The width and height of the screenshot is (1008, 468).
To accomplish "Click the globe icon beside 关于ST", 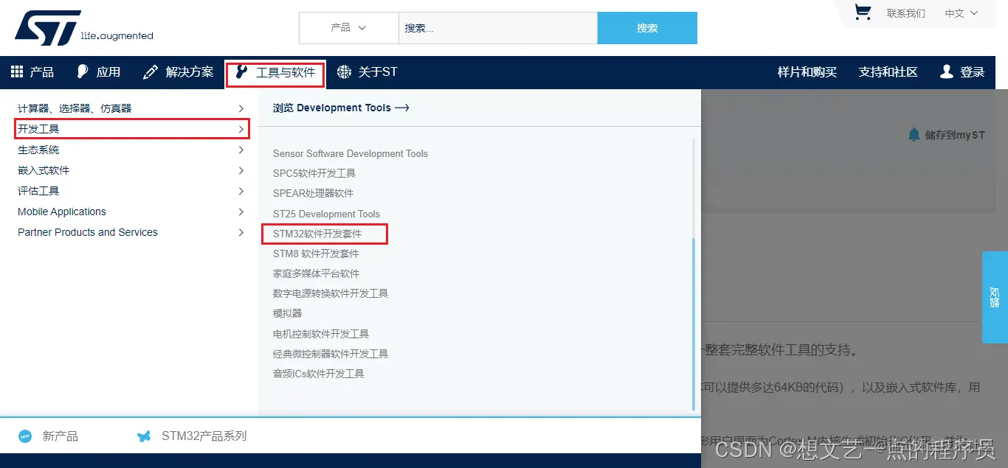I will (343, 72).
